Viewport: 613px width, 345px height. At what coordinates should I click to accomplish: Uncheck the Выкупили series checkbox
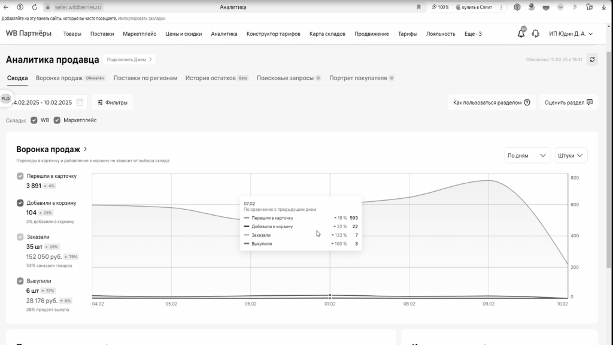pyautogui.click(x=20, y=281)
